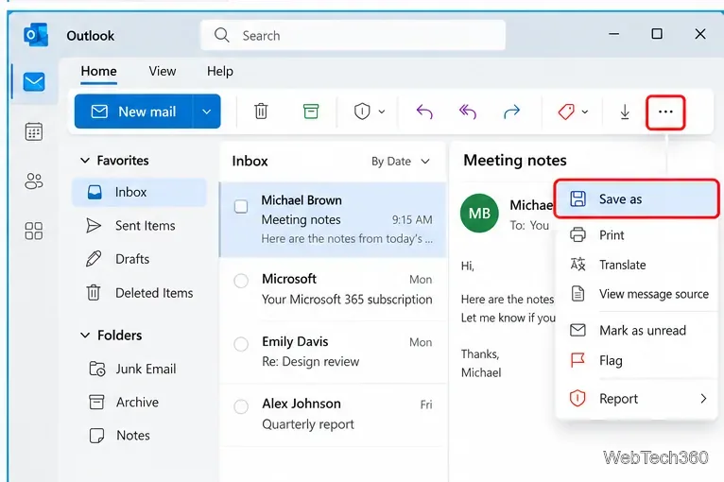Forward the message with the forward arrow
The image size is (724, 482).
pos(511,112)
